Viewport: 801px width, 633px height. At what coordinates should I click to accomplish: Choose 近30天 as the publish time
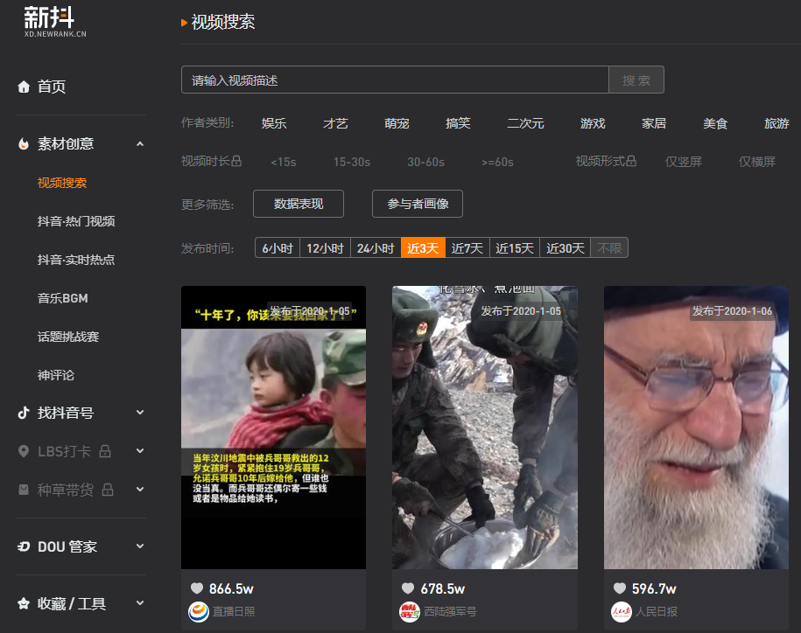(x=565, y=247)
